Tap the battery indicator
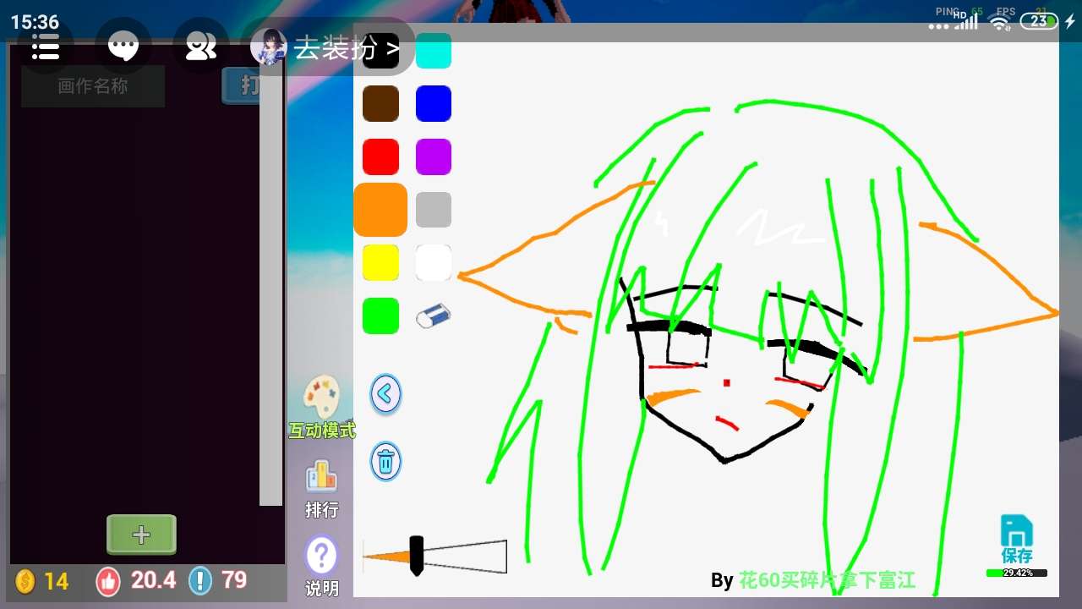 pos(1039,21)
